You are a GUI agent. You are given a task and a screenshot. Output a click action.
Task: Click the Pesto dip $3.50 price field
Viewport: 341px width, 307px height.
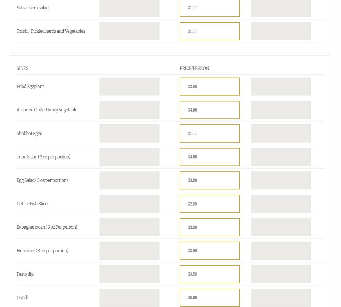(210, 274)
